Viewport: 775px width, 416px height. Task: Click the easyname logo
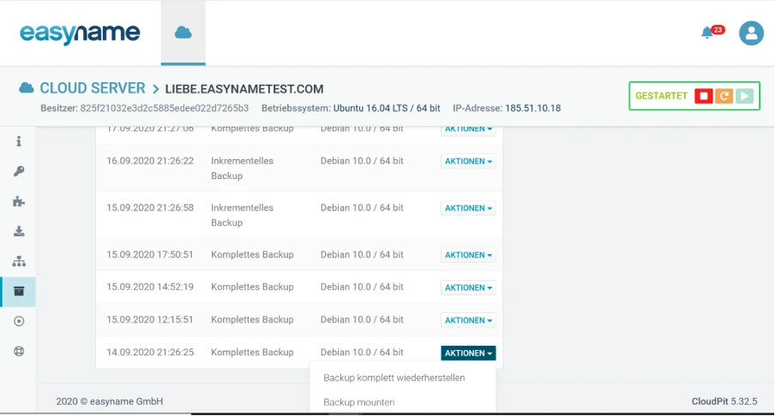(x=80, y=33)
